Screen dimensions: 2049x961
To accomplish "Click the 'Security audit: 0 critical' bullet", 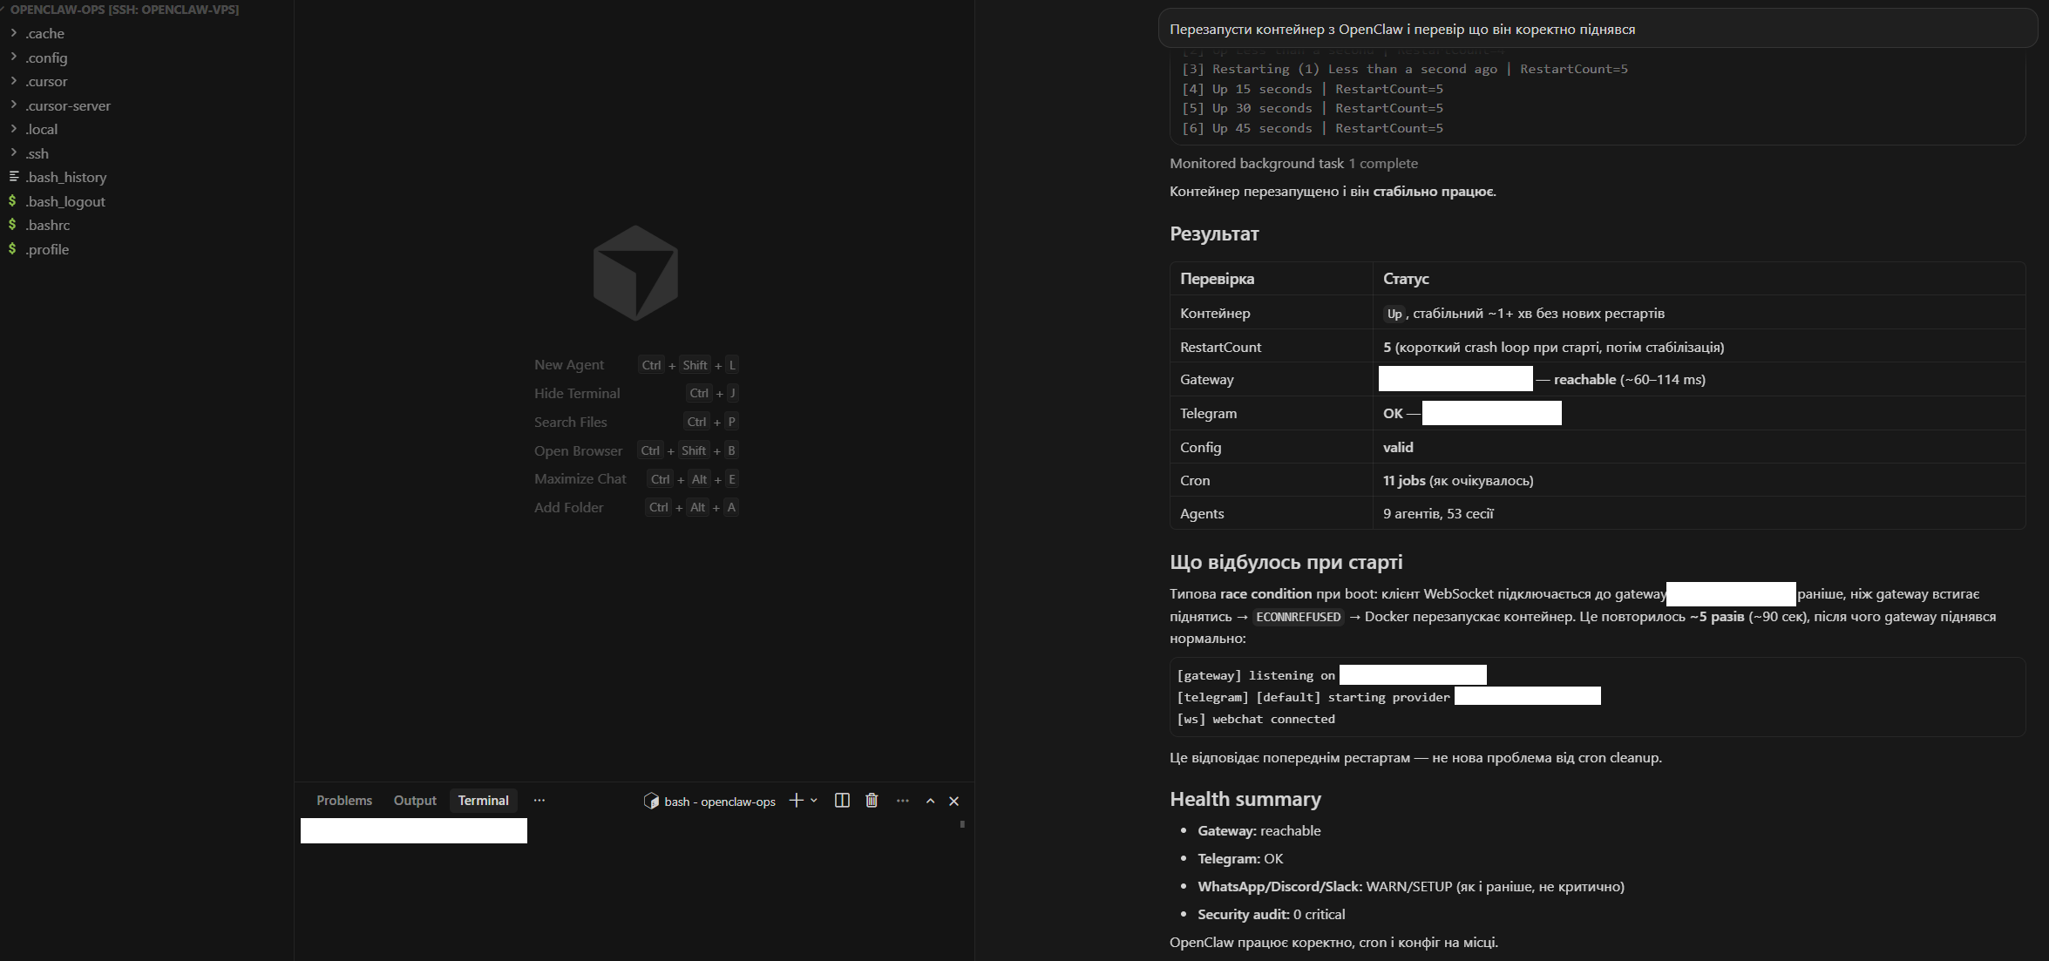I will tap(1272, 914).
